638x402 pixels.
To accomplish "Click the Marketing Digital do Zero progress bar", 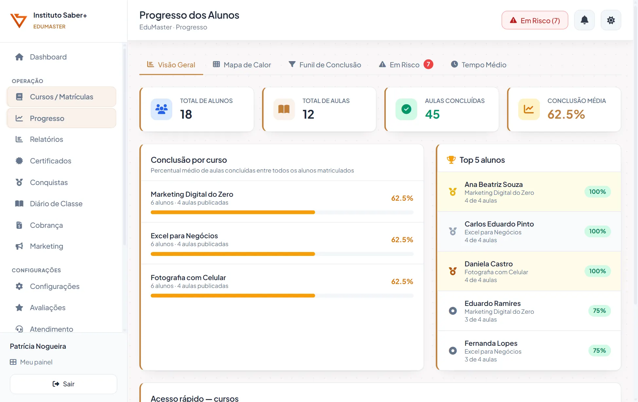I will coord(282,212).
